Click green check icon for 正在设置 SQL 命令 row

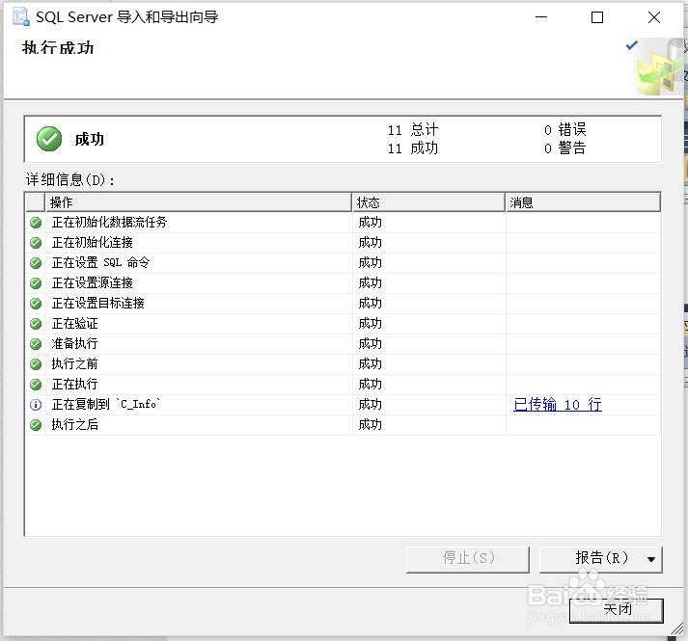[36, 263]
